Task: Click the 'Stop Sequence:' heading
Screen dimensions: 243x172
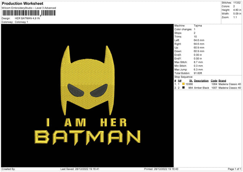Action: pos(183,77)
